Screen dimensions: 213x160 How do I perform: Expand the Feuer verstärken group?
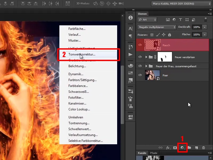click(146, 57)
